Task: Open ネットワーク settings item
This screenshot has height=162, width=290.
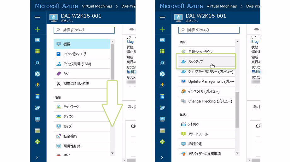Action: (82, 106)
